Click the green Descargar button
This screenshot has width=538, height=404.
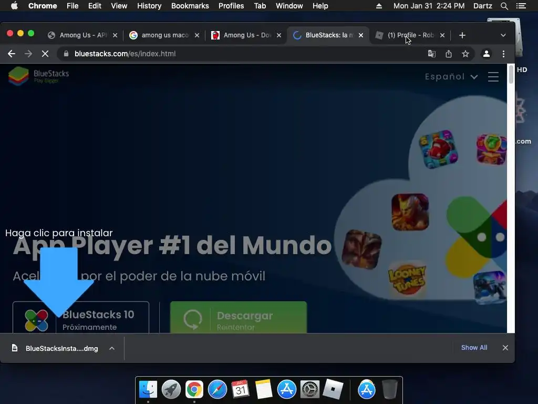(239, 317)
